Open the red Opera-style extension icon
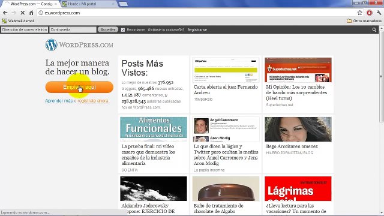The height and width of the screenshot is (216, 384). point(370,13)
